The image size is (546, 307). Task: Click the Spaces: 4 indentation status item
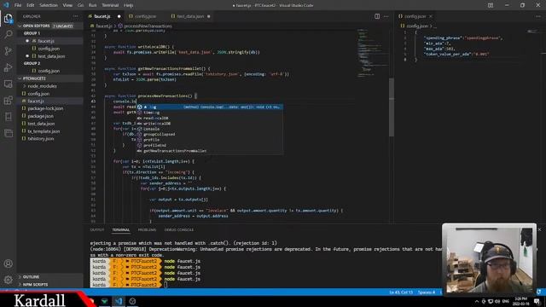coord(427,293)
